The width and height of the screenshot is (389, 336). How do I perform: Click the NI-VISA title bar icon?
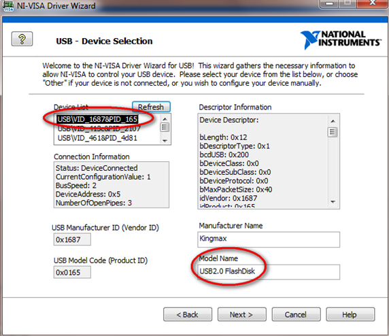(7, 5)
